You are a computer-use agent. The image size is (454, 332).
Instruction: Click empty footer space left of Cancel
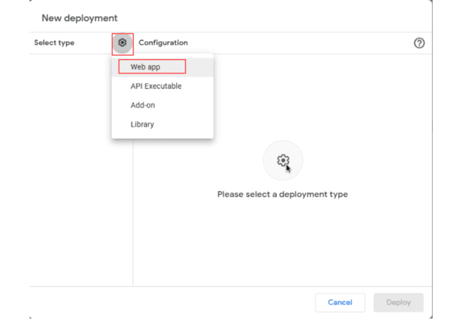pos(189,302)
